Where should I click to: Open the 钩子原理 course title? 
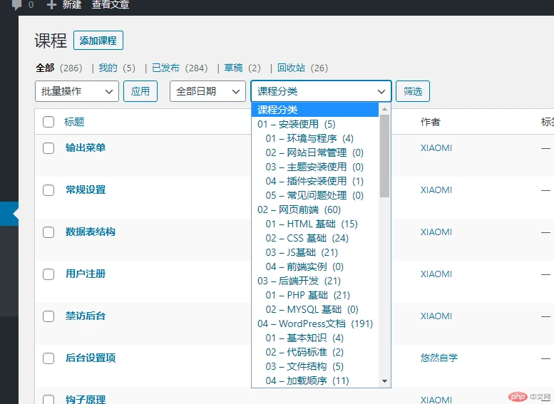click(x=86, y=400)
